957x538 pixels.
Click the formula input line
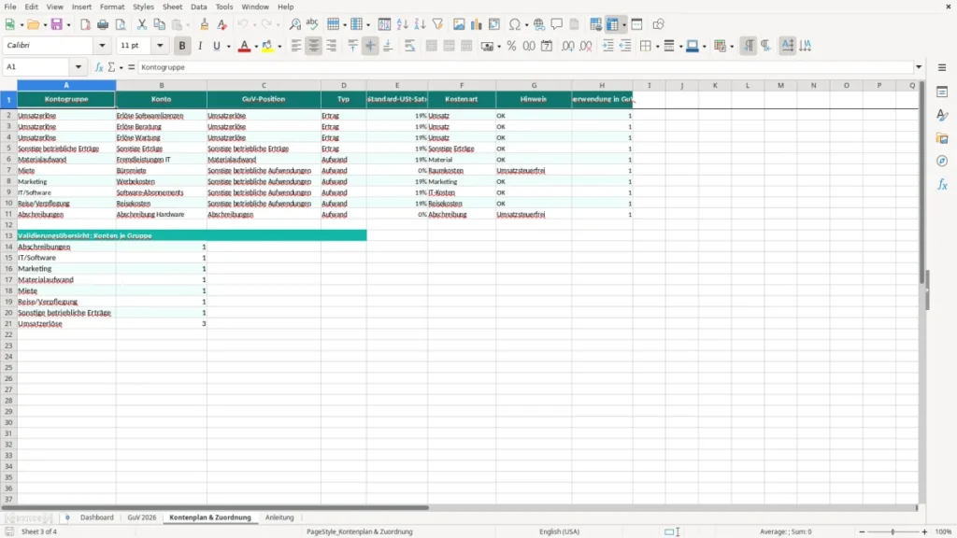point(525,67)
